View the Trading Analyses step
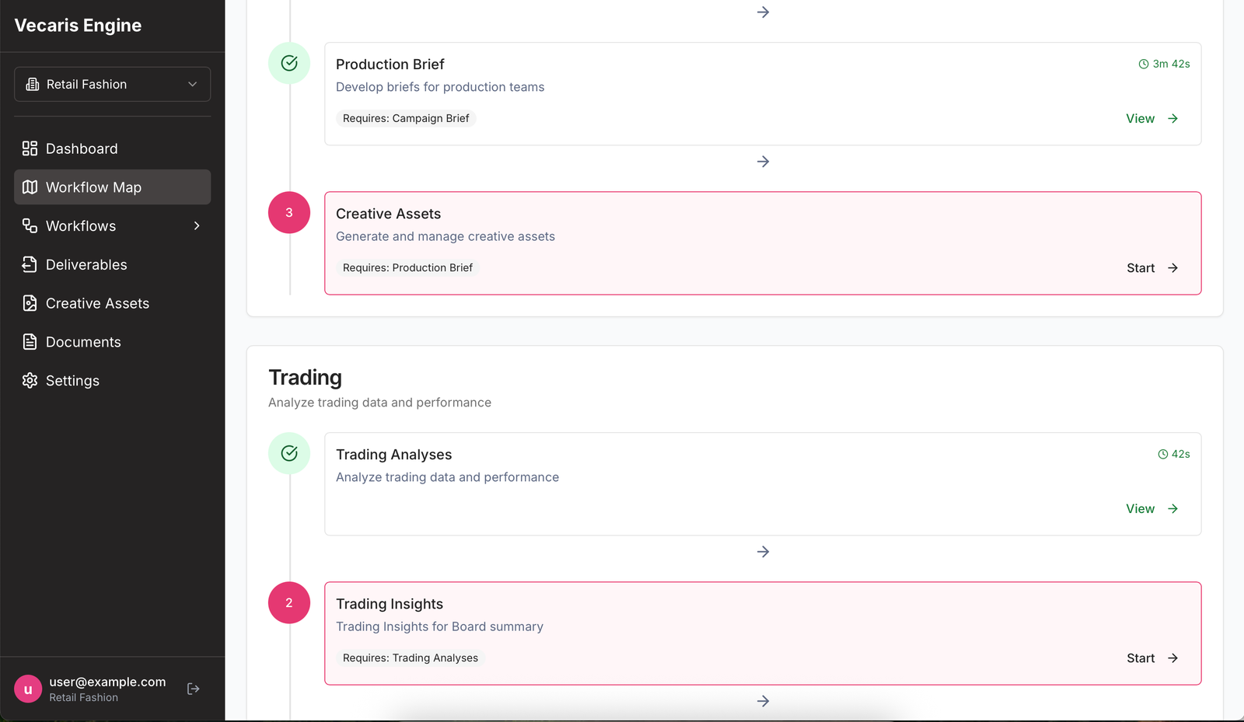This screenshot has width=1244, height=722. pos(1151,509)
